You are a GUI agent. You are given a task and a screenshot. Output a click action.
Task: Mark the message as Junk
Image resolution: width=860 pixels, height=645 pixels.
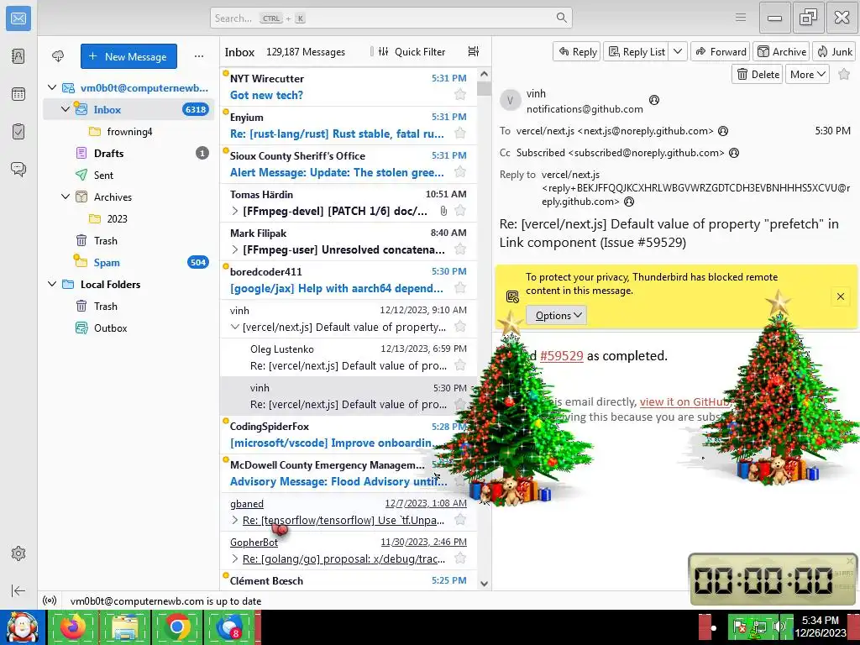pyautogui.click(x=834, y=51)
